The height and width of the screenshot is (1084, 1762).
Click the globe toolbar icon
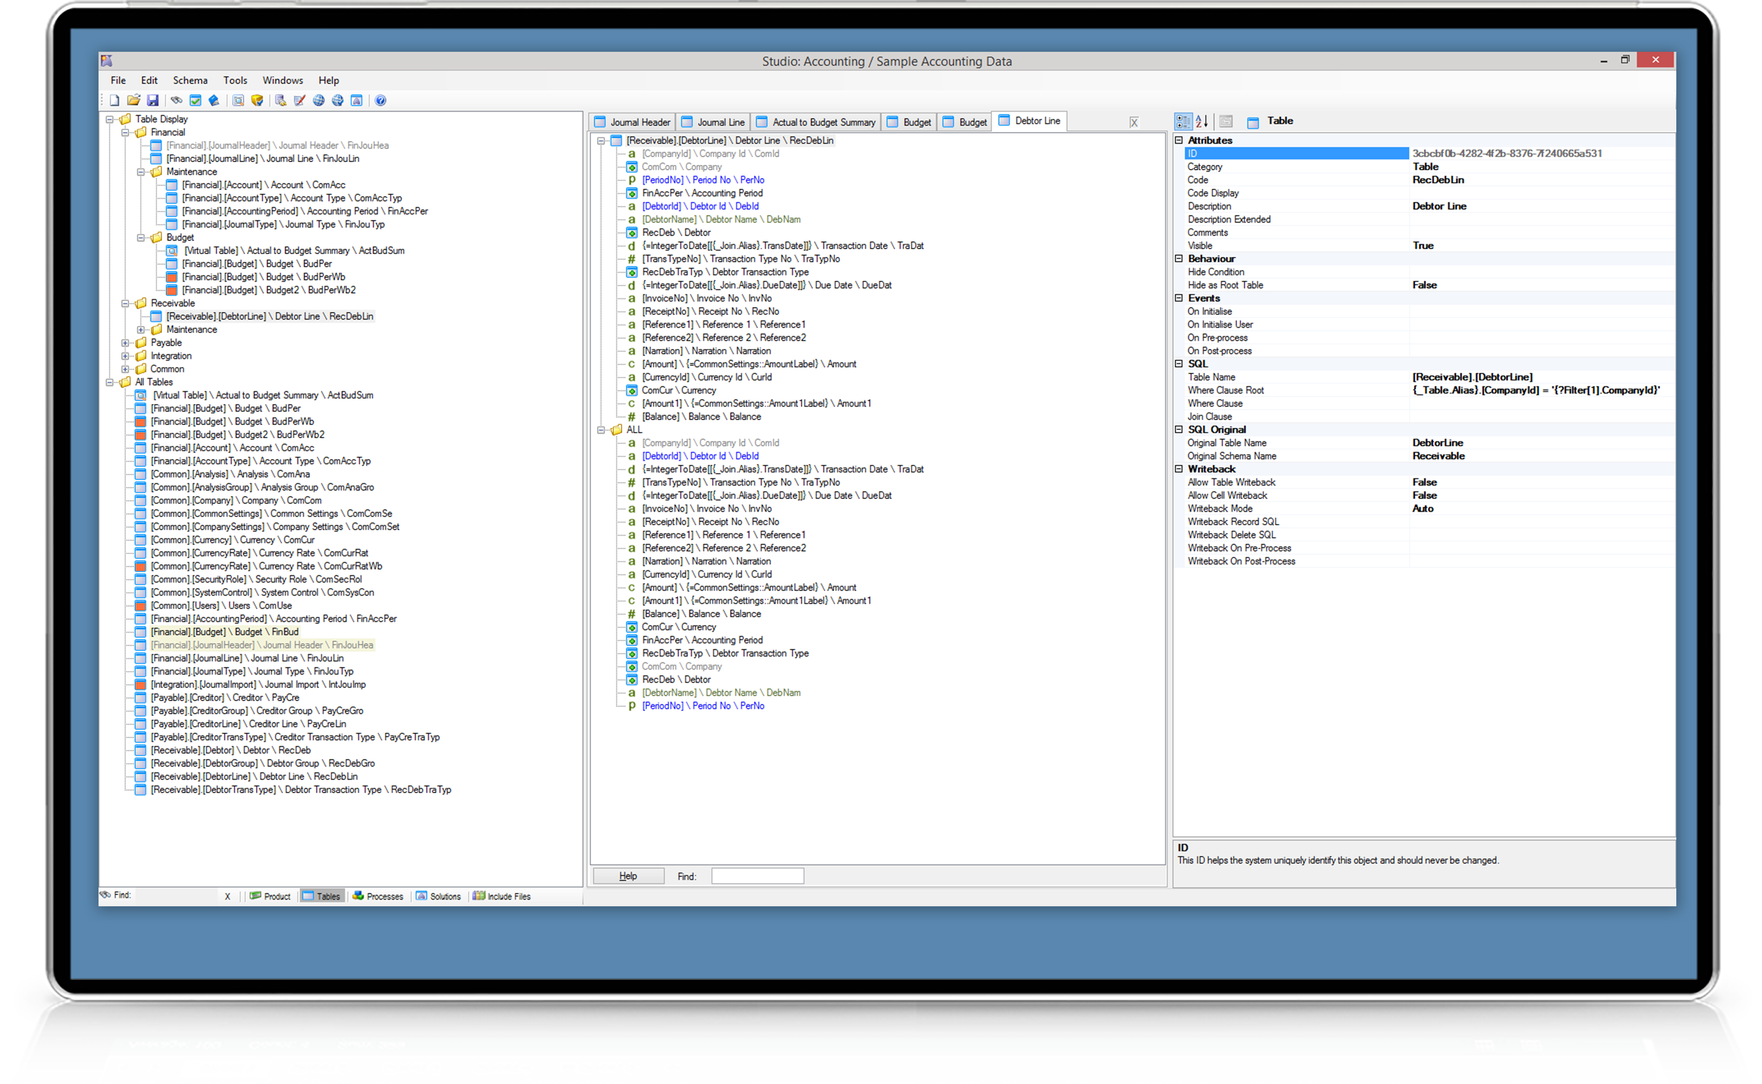tap(319, 100)
